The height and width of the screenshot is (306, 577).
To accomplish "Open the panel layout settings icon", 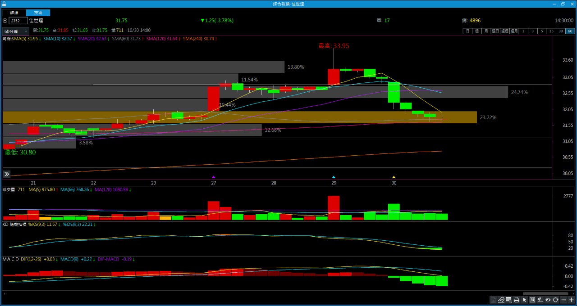I will click(532, 300).
